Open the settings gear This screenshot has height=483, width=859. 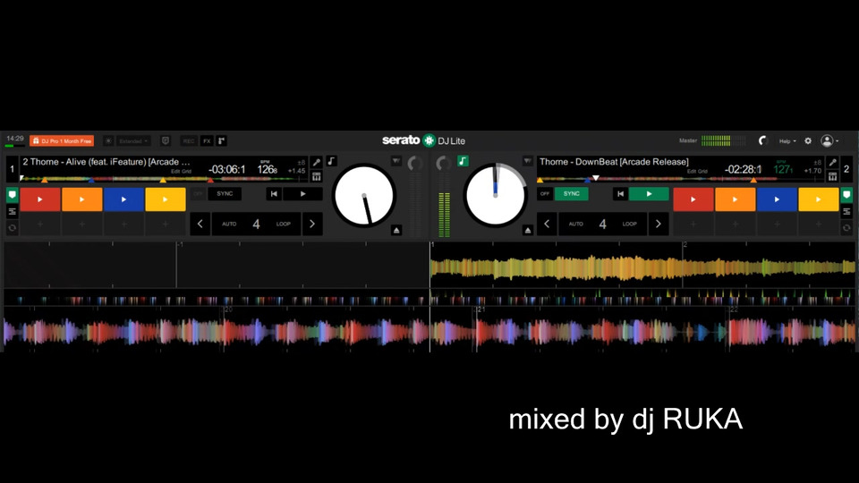click(808, 140)
